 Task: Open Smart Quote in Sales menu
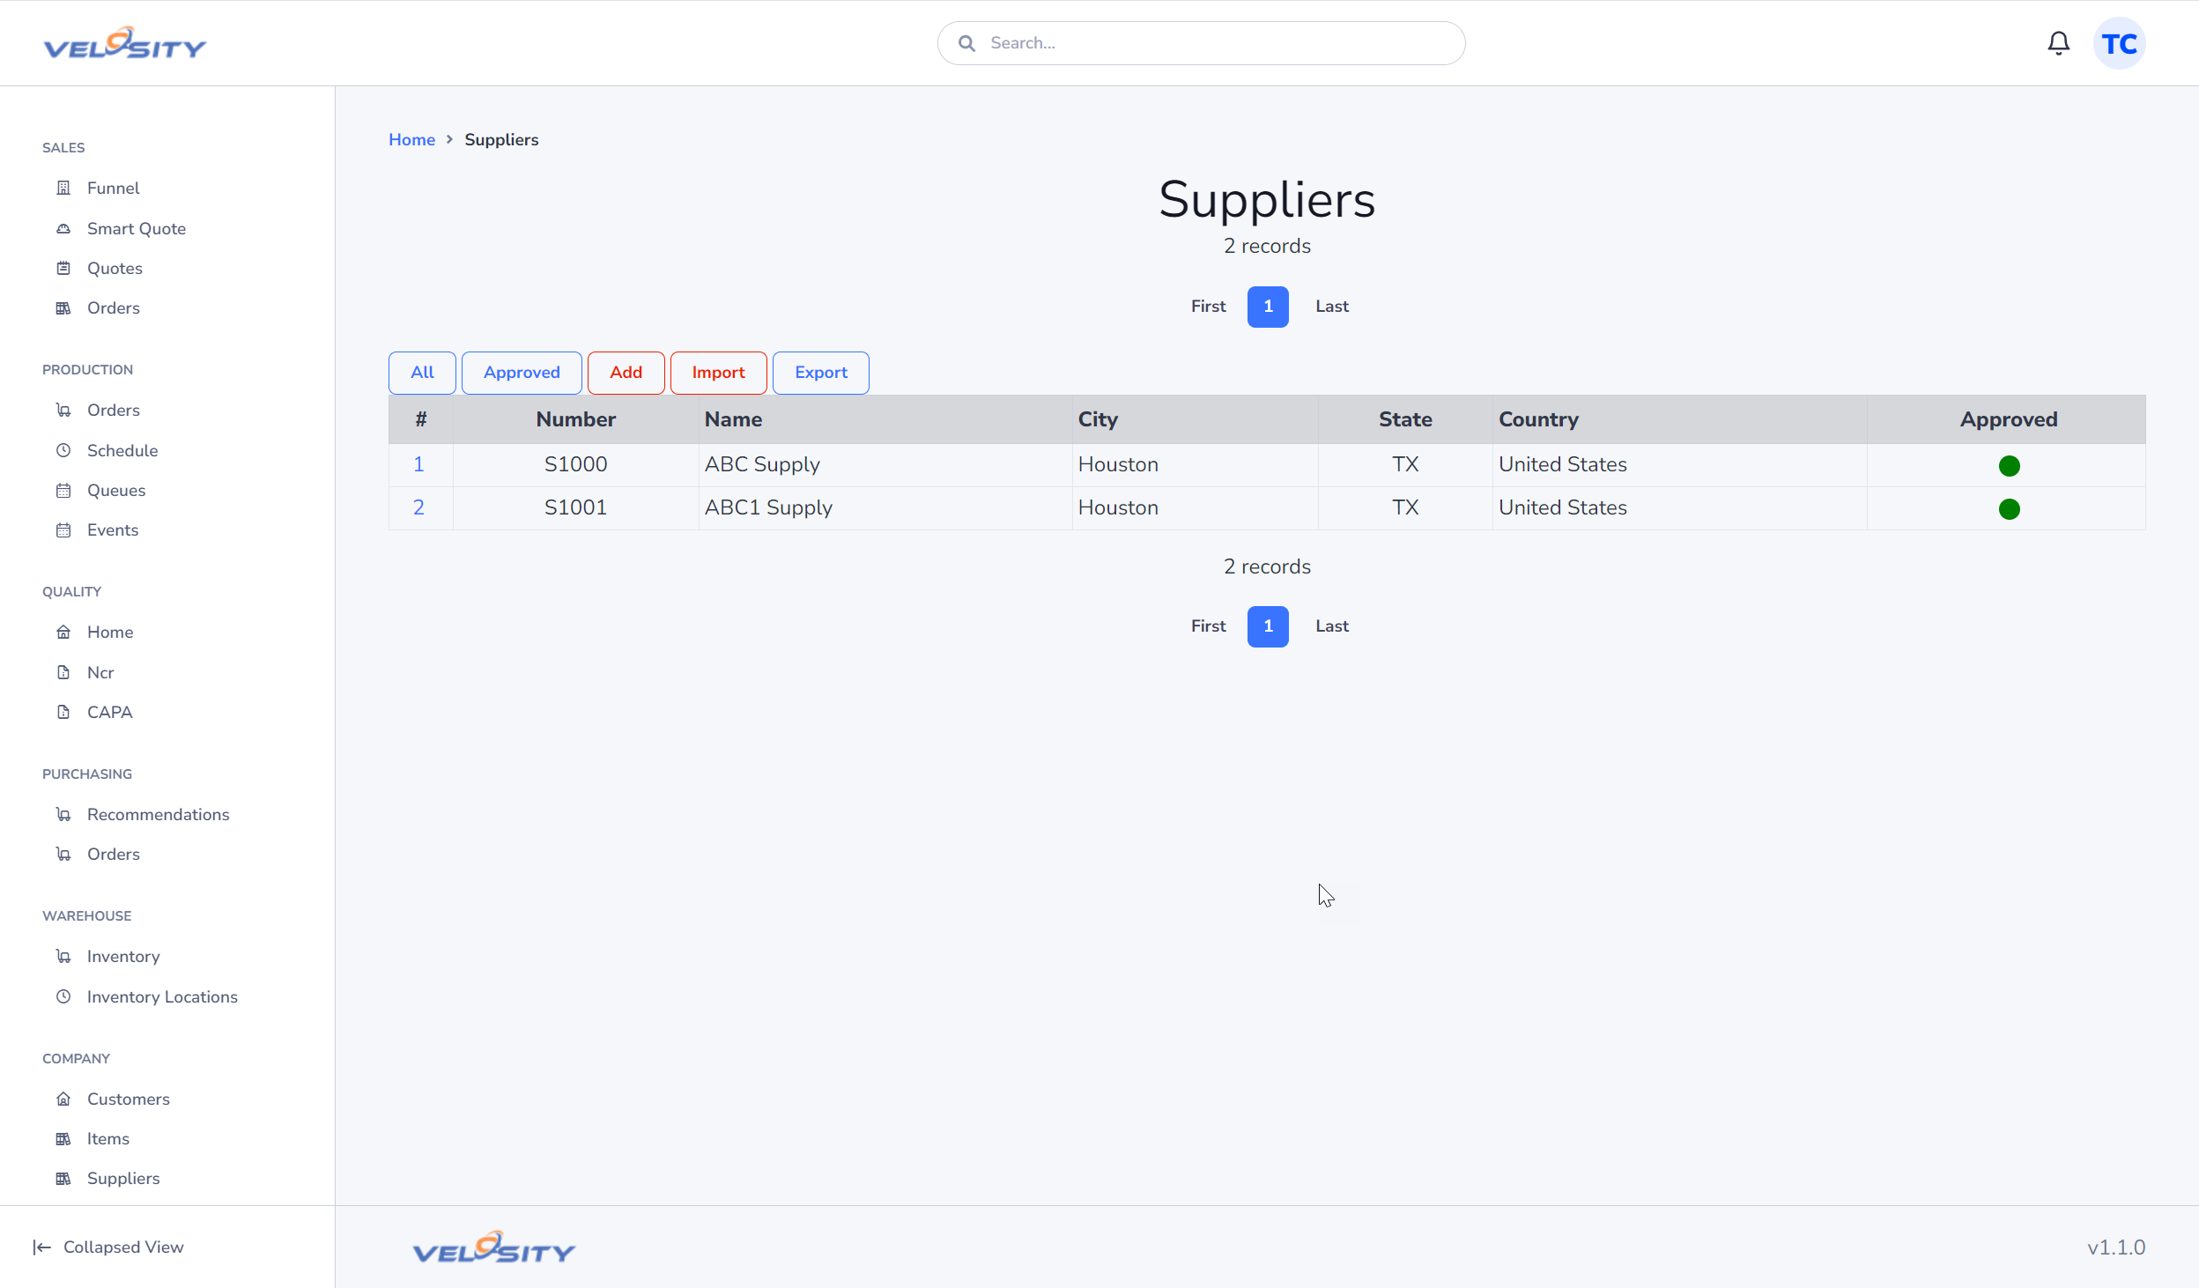tap(137, 227)
